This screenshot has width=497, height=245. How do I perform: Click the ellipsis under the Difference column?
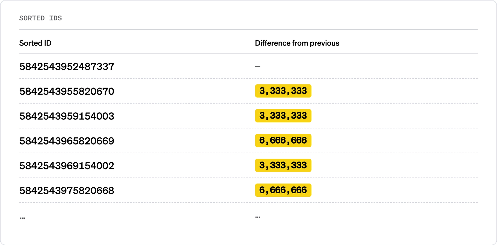tap(258, 217)
